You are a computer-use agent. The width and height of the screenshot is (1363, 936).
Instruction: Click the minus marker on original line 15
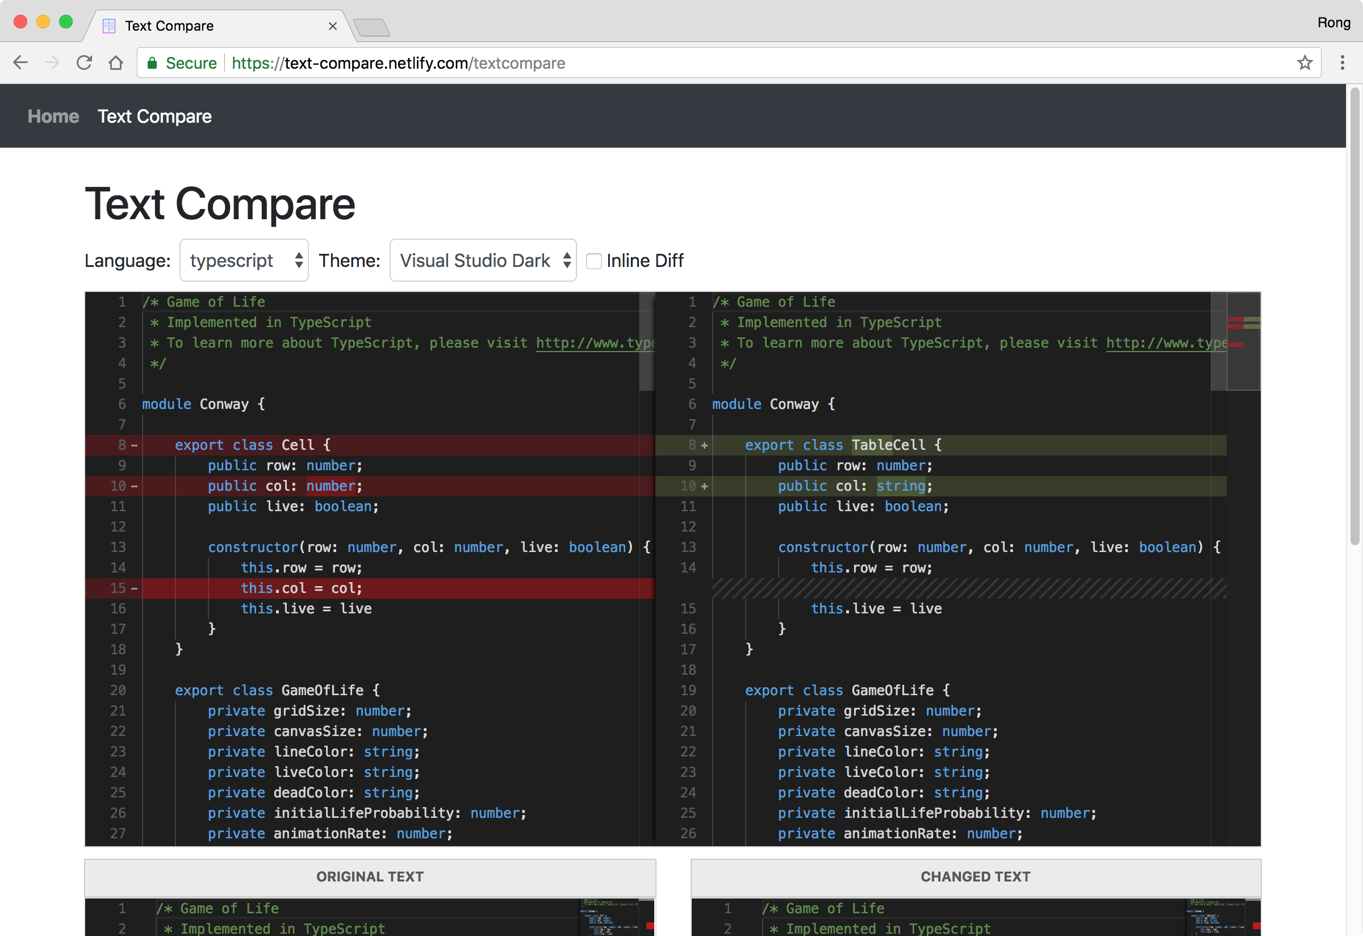(x=134, y=588)
